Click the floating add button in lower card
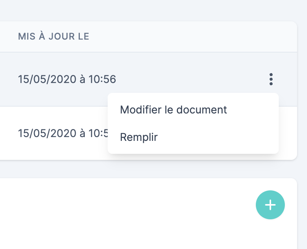The height and width of the screenshot is (249, 307). tap(270, 205)
